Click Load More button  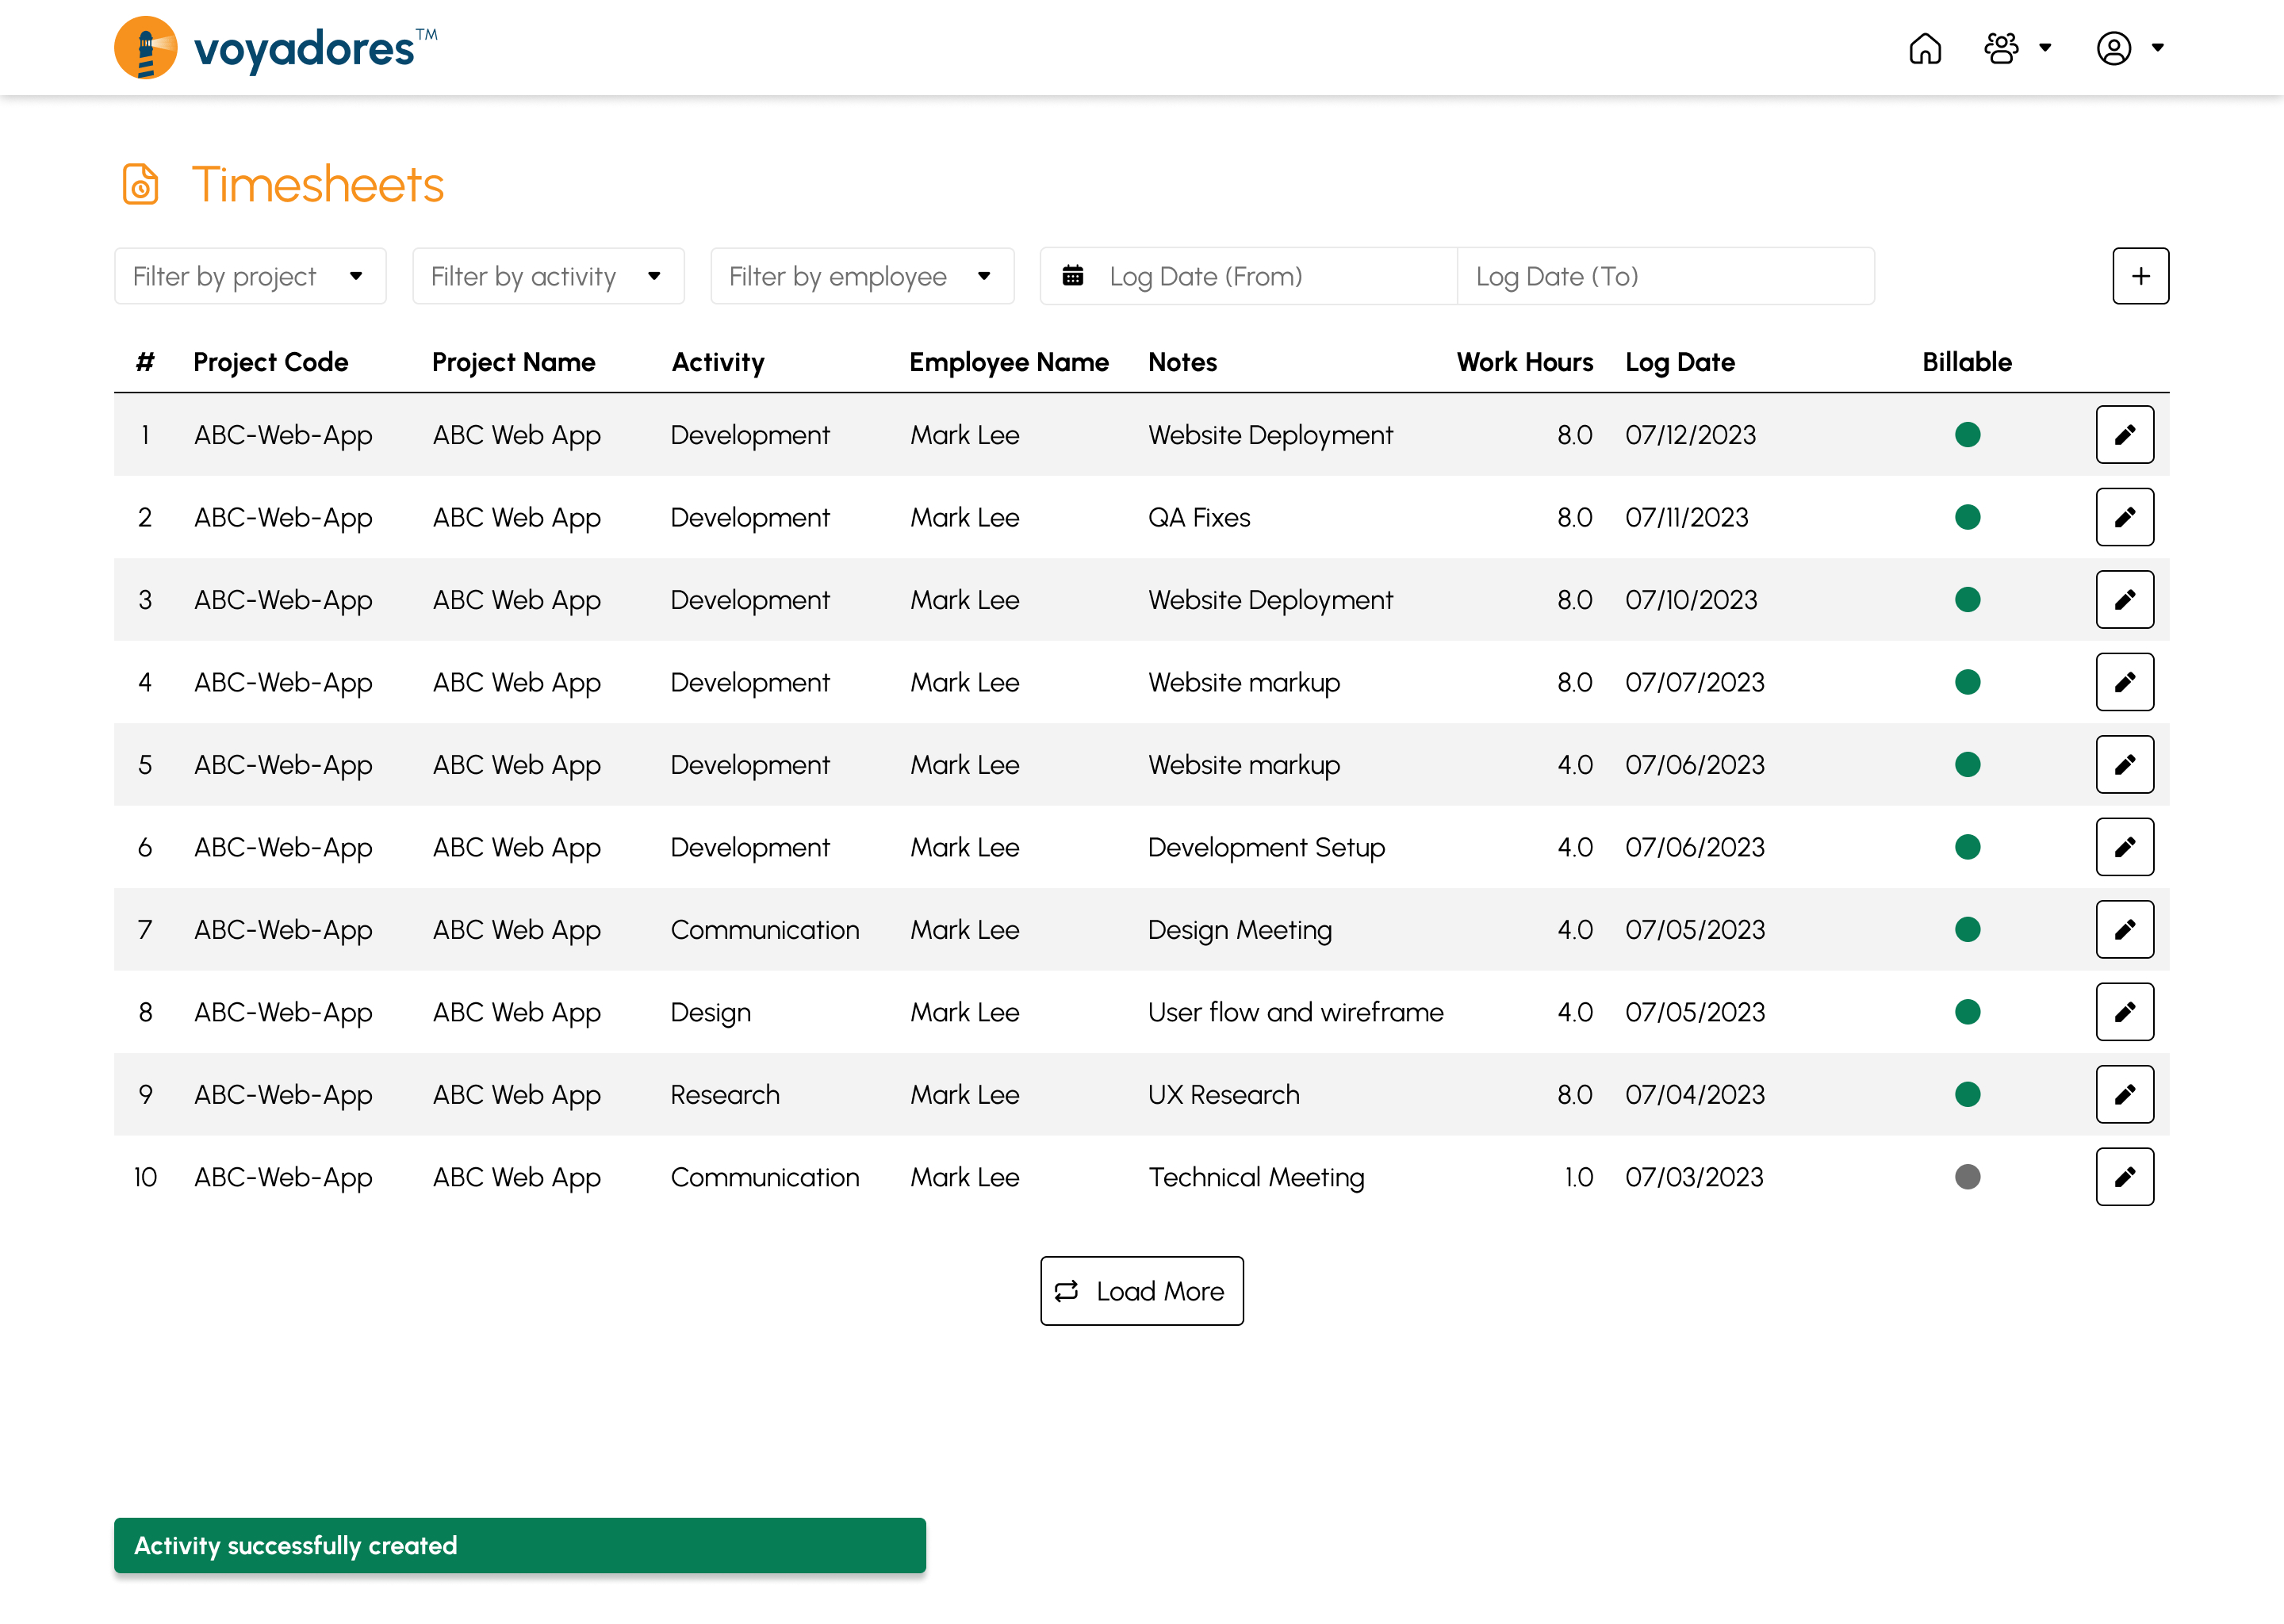point(1141,1291)
